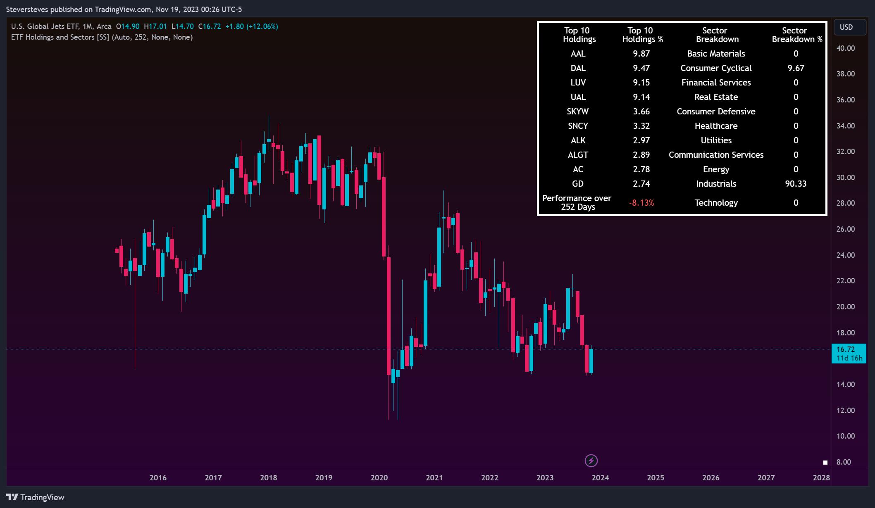Click the Top 10 Holdings column header

click(x=579, y=35)
